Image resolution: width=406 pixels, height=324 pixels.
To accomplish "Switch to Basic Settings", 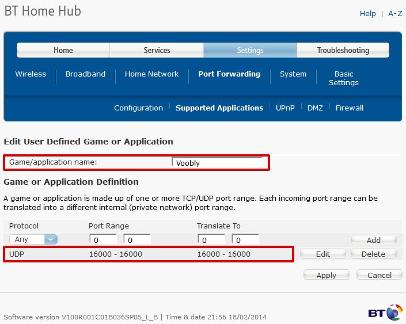I will pos(344,78).
